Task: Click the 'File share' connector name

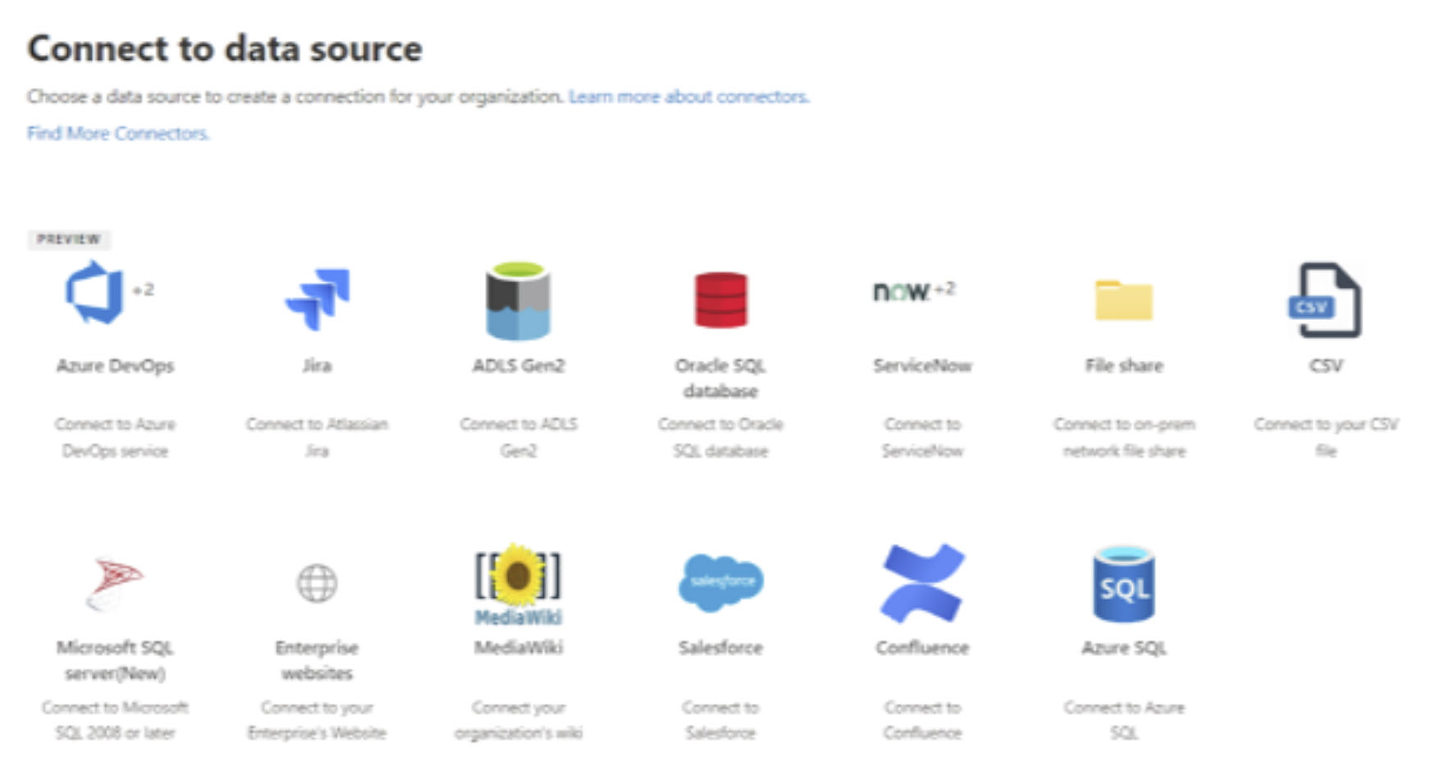Action: [1124, 366]
